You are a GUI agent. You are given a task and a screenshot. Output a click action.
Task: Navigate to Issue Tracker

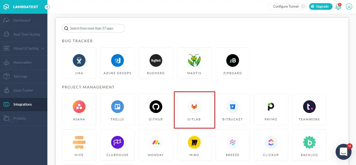click(x=23, y=91)
